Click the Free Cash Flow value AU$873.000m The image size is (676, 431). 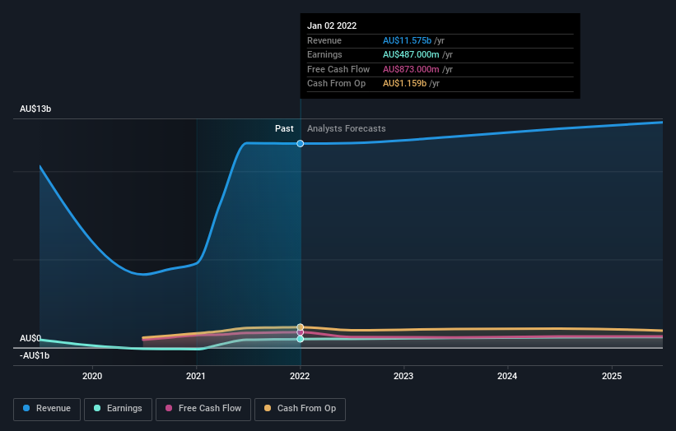coord(411,69)
